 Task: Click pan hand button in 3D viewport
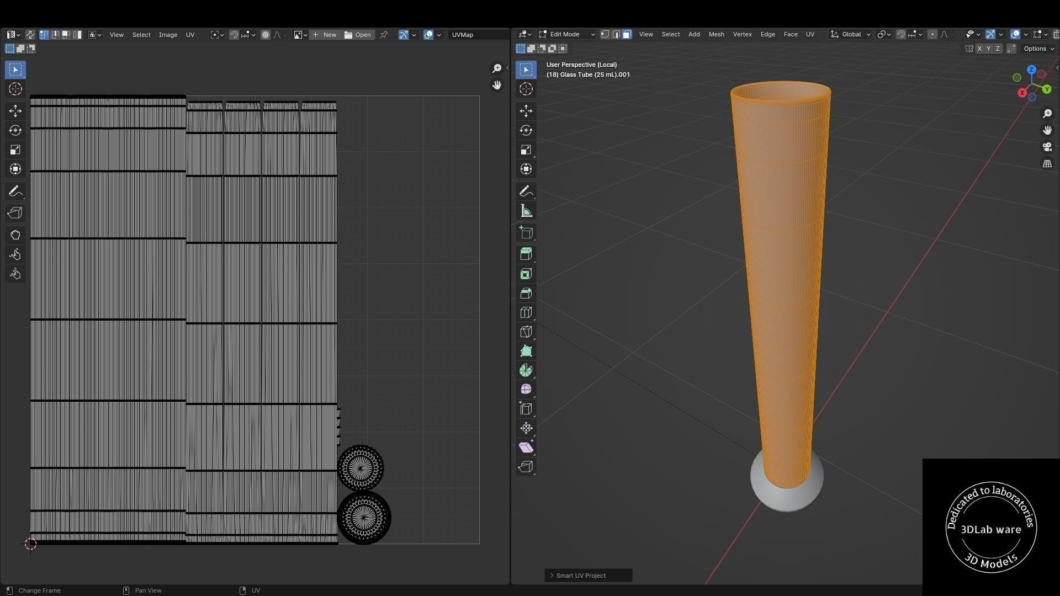click(1047, 130)
